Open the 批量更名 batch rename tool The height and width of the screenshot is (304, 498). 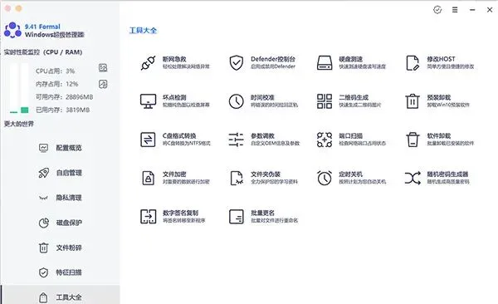coord(263,217)
